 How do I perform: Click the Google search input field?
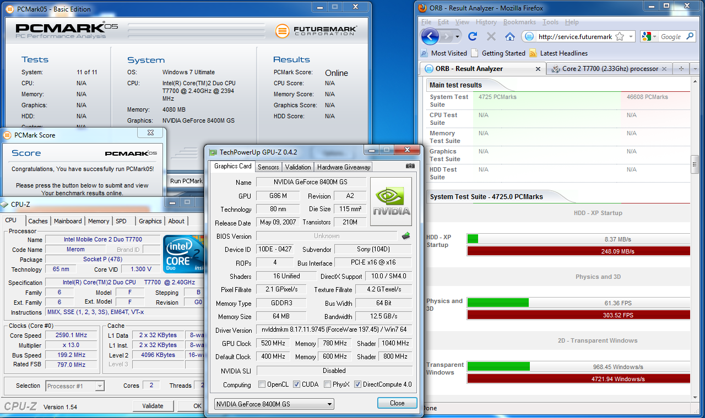coord(671,37)
